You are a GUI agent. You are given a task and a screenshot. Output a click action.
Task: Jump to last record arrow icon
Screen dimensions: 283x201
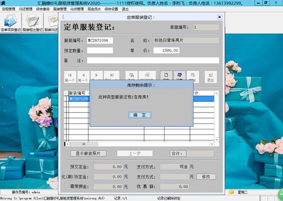click(x=112, y=76)
